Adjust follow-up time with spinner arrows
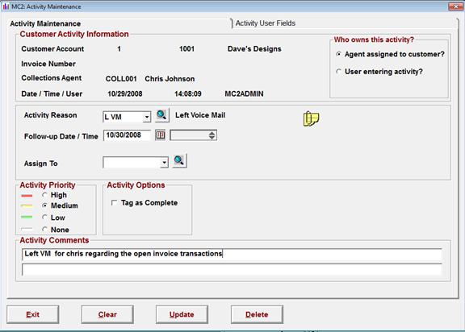 click(x=212, y=135)
